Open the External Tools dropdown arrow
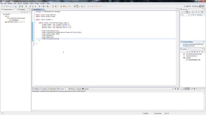The width and height of the screenshot is (206, 115). [49, 6]
